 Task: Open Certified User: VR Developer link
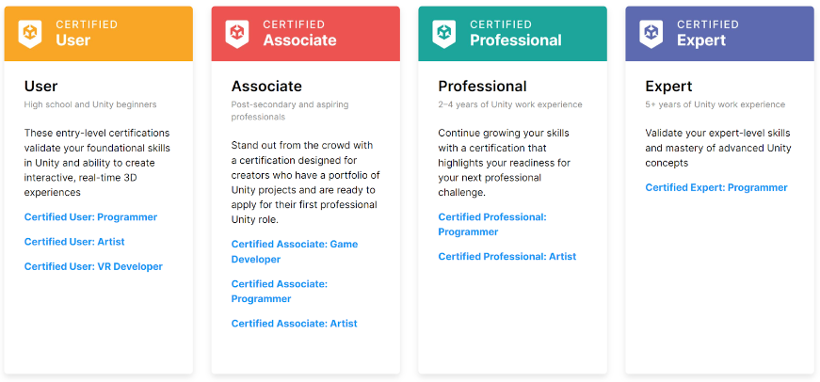coord(93,266)
